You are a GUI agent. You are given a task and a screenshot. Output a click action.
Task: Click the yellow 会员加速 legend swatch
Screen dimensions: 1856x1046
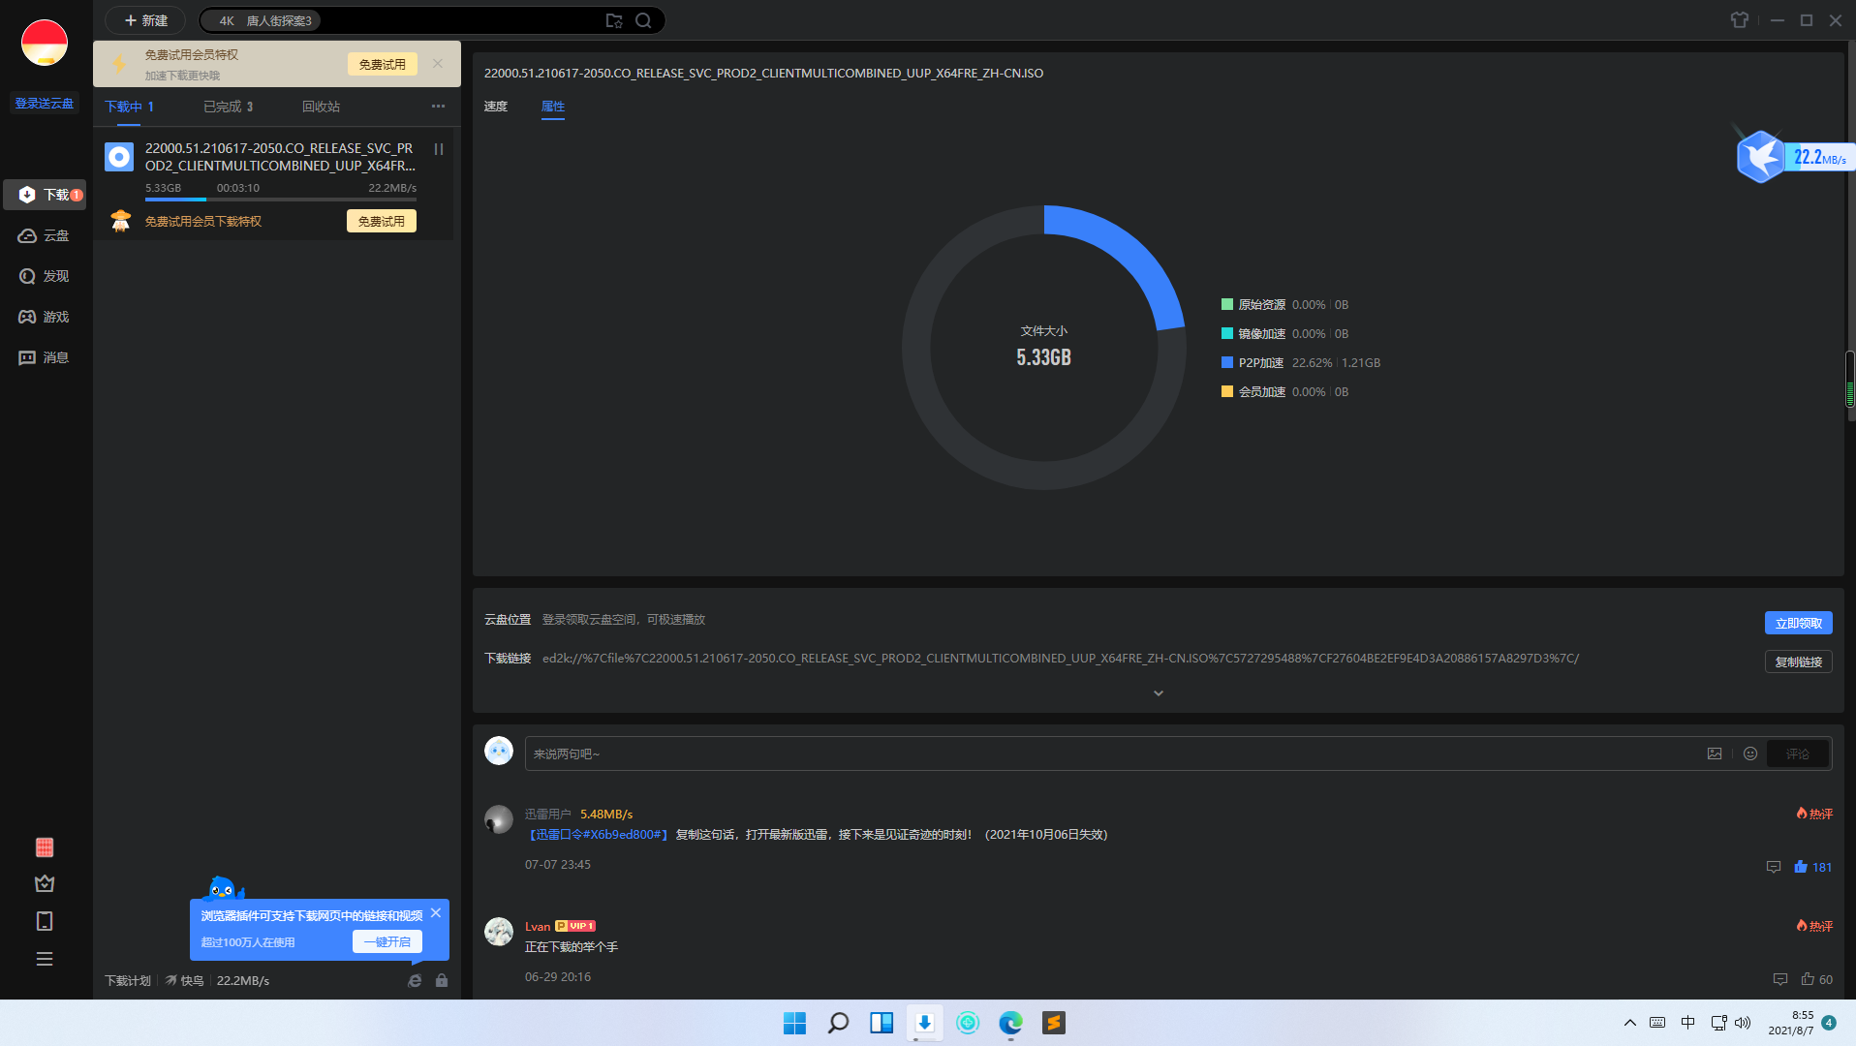(1227, 391)
